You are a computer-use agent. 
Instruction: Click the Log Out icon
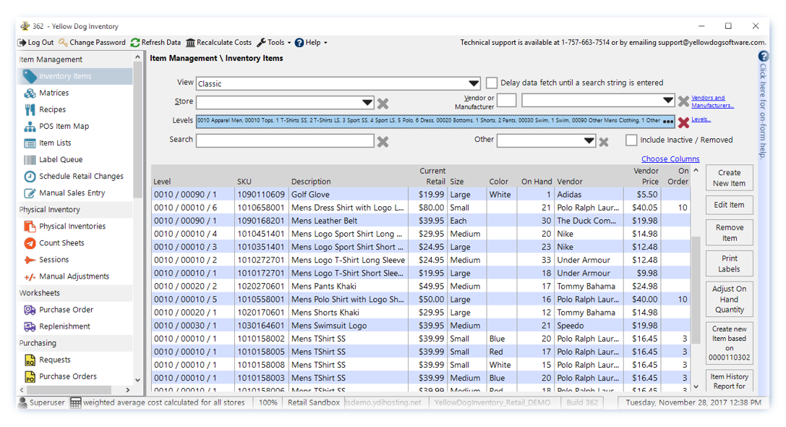click(x=22, y=43)
